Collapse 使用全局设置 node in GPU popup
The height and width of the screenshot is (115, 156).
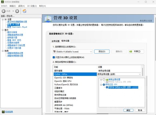(101, 80)
